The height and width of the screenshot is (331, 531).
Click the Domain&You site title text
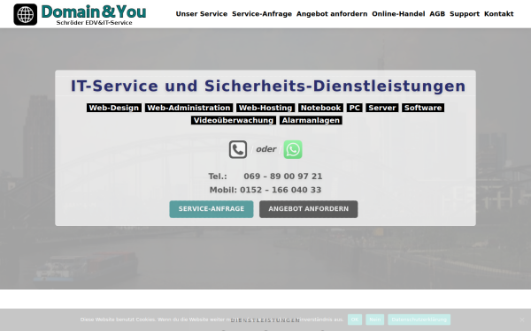pos(94,11)
